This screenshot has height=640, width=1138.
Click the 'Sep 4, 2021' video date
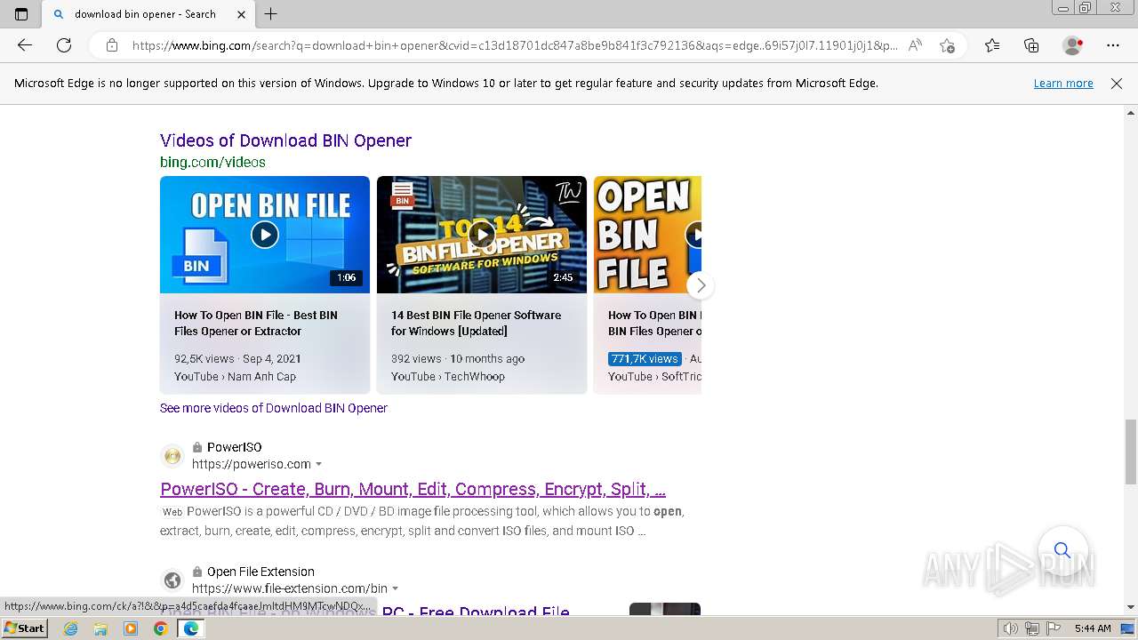(271, 358)
